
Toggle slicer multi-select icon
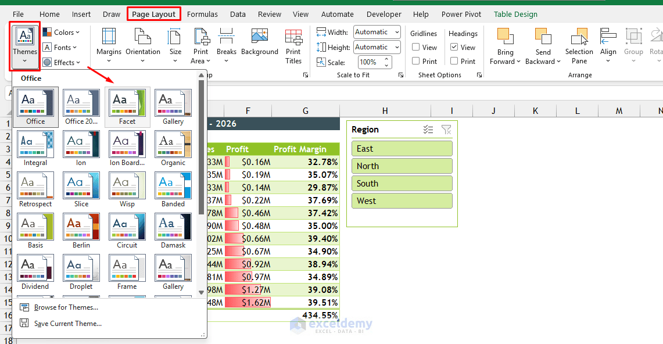click(x=428, y=130)
